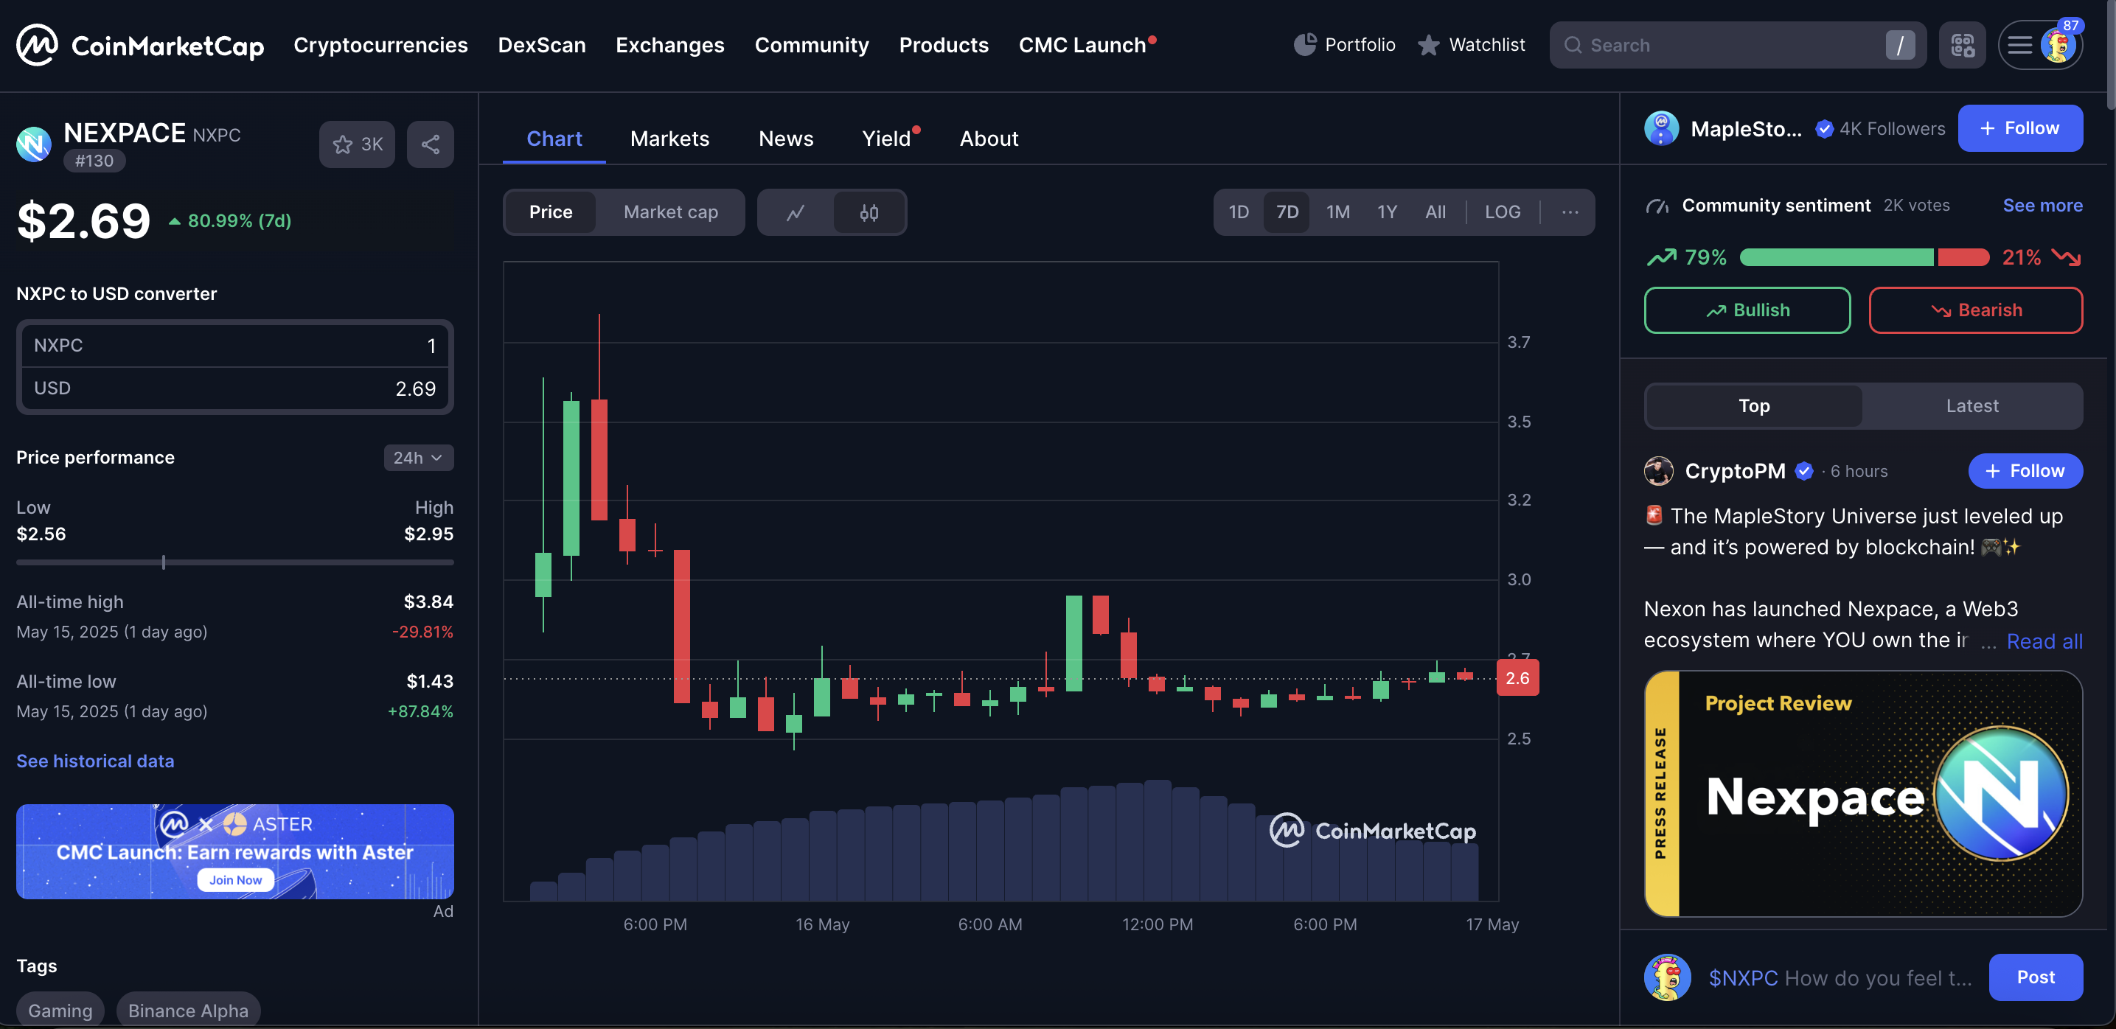Image resolution: width=2116 pixels, height=1029 pixels.
Task: Open Portfolio from the header
Action: pos(1344,45)
